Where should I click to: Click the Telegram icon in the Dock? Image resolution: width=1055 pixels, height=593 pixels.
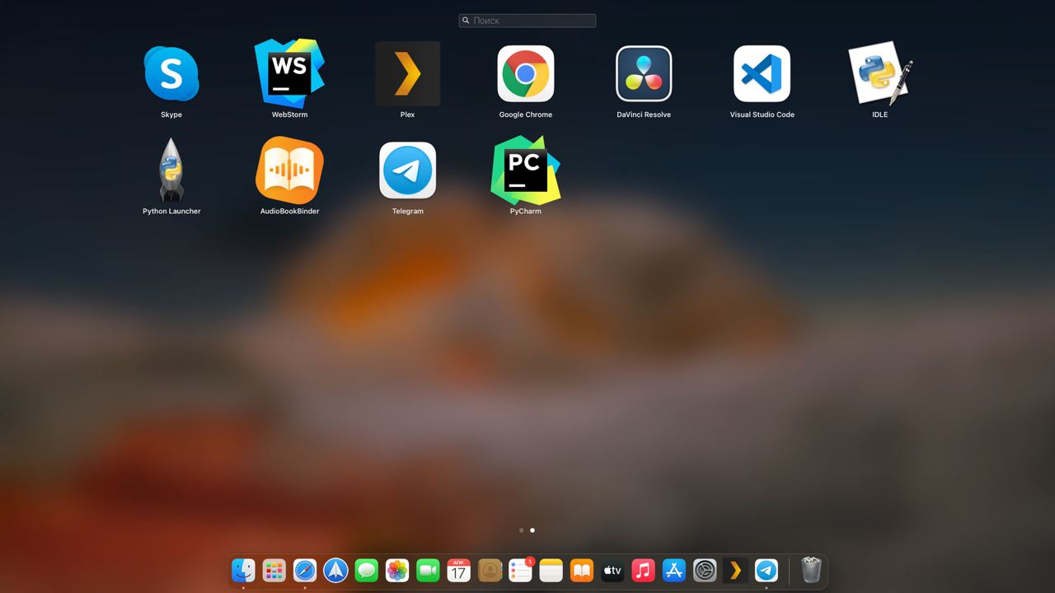pos(767,570)
